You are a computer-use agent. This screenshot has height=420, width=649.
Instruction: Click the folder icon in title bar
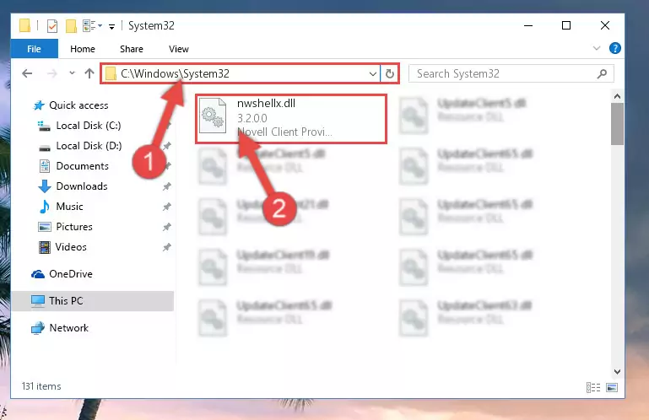pos(24,25)
